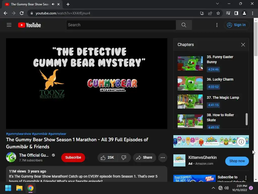Image resolution: width=258 pixels, height=194 pixels.
Task: Open network icon in system tray
Action: 220,188
